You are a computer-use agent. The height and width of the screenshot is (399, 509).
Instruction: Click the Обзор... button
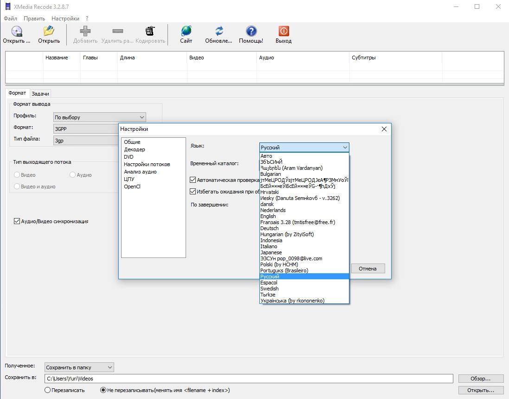coord(480,379)
